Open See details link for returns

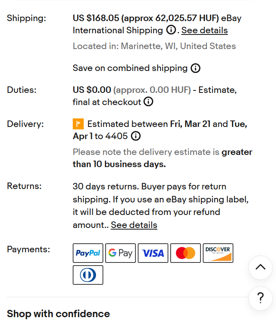pyautogui.click(x=134, y=225)
